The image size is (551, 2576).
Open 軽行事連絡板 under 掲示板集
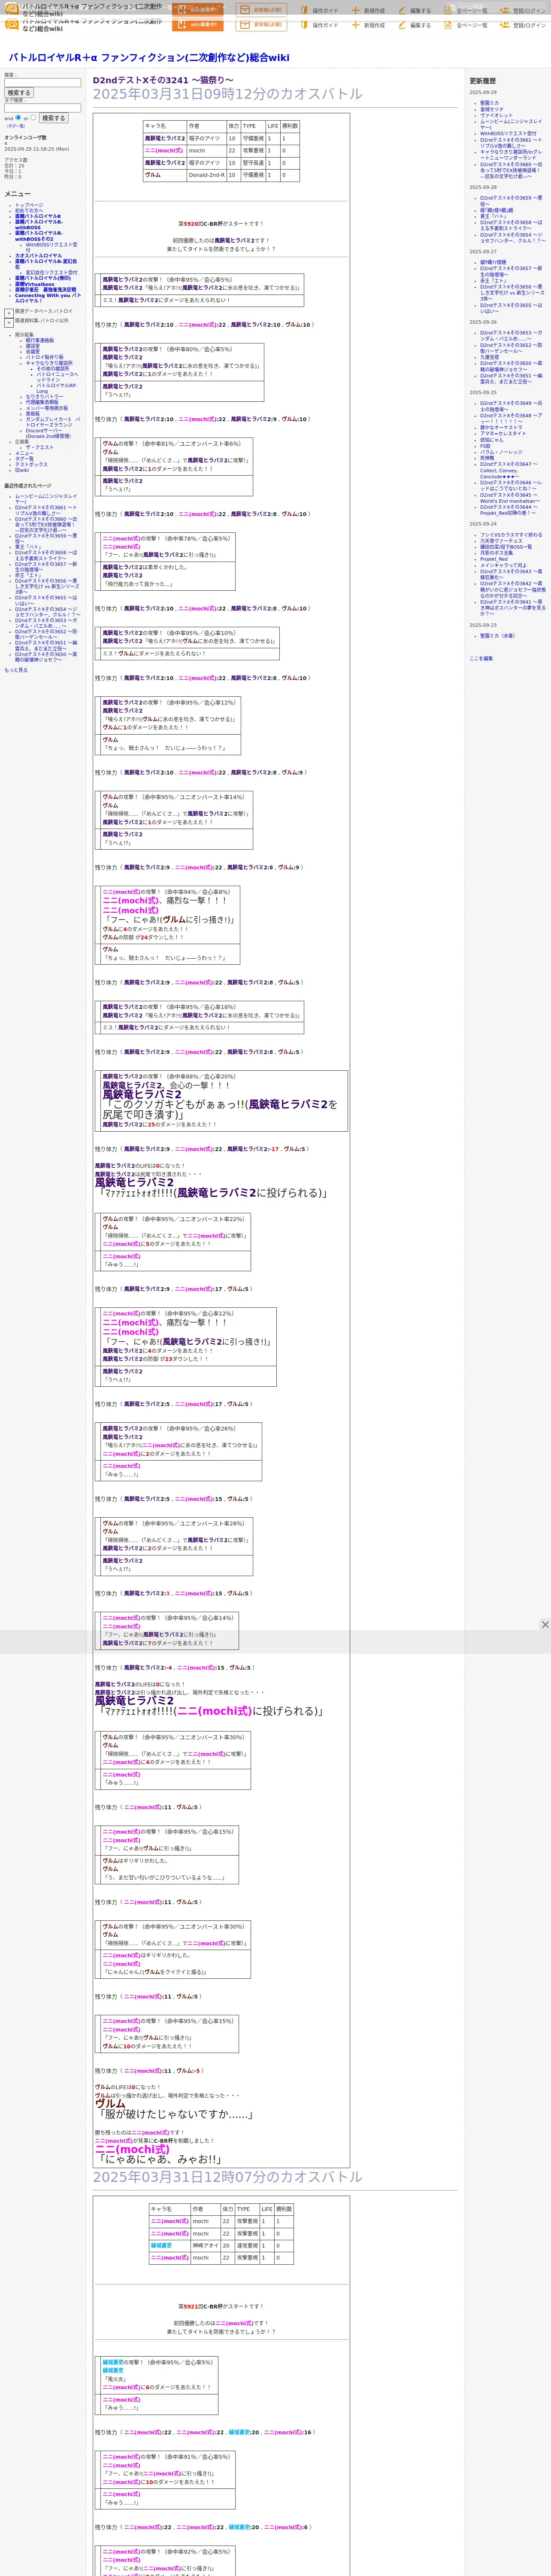[x=40, y=340]
